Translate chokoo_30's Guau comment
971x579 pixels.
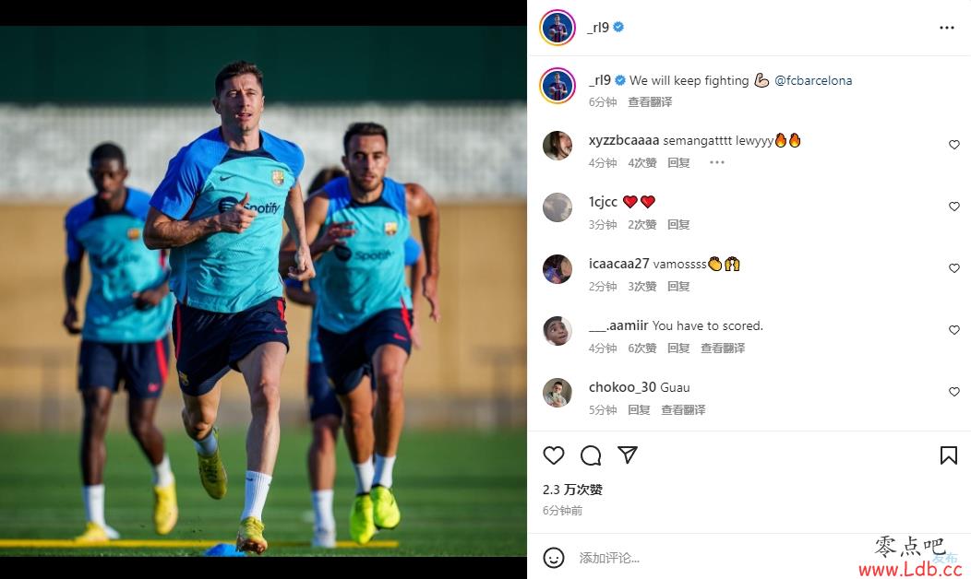click(683, 410)
